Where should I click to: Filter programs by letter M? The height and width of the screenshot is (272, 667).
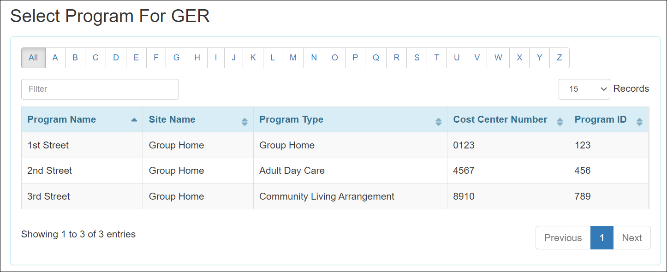click(x=293, y=58)
